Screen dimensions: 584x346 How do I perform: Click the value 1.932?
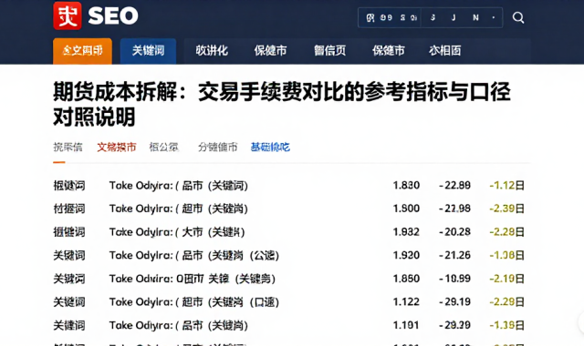point(406,232)
